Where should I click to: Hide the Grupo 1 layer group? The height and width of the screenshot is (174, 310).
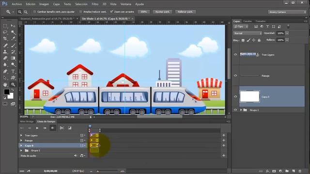point(235,110)
